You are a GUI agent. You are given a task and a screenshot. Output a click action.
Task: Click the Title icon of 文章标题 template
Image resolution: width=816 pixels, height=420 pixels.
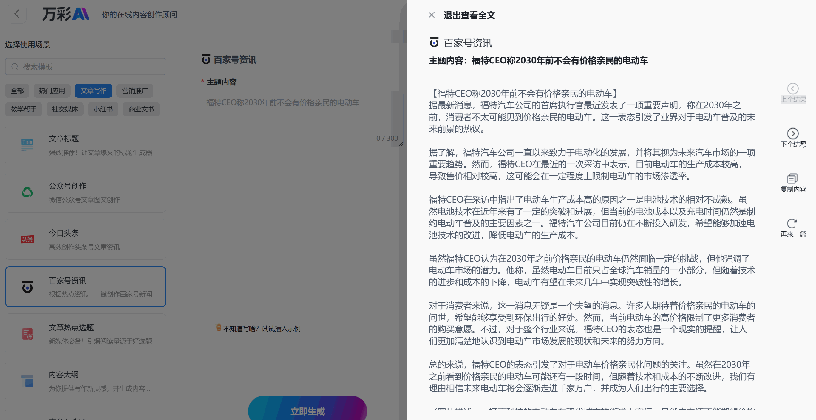[x=27, y=145]
